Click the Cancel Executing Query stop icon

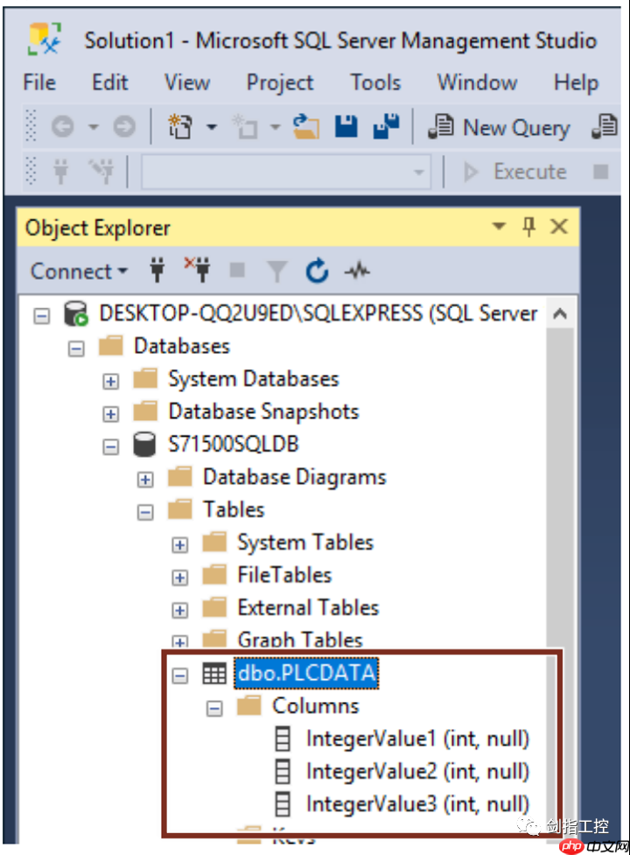pyautogui.click(x=600, y=172)
